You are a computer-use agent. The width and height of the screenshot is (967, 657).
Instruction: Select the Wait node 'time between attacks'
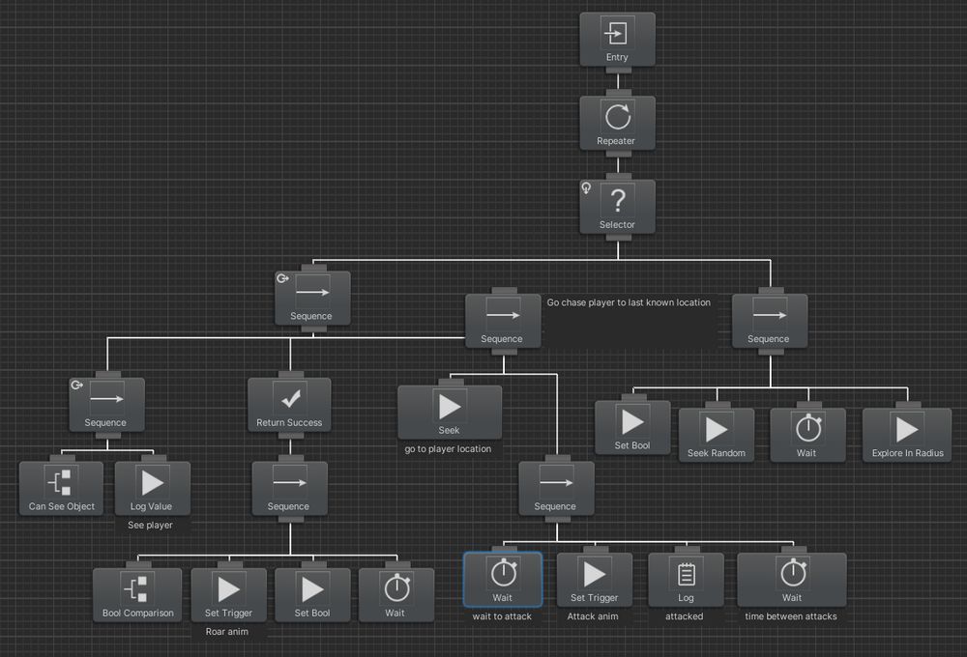(792, 580)
